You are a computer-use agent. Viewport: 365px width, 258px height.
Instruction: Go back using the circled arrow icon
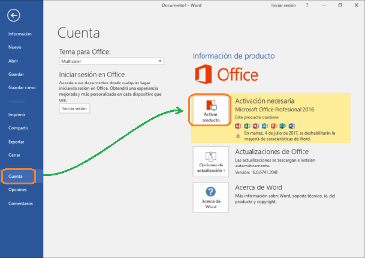[x=14, y=16]
